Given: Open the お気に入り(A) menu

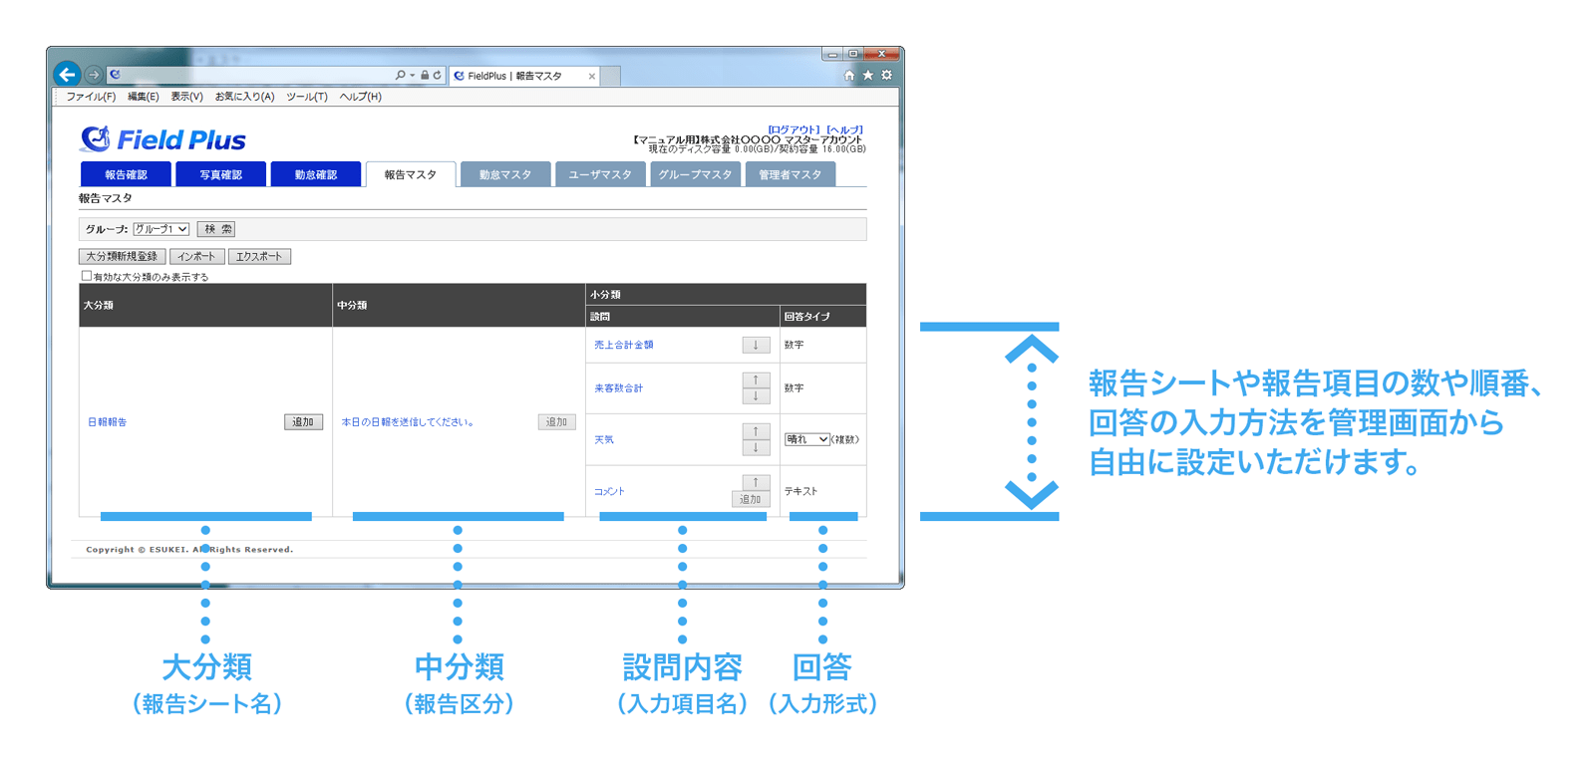Looking at the screenshot, I should point(244,97).
